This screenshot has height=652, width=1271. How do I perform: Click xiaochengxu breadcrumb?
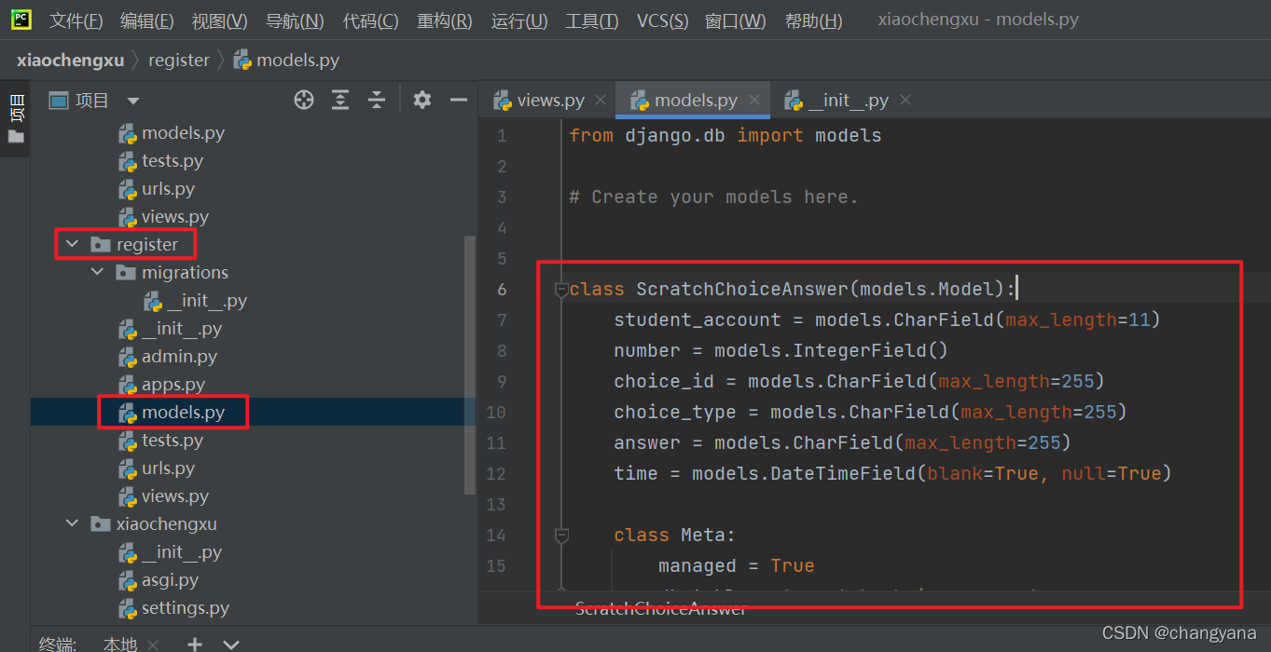pos(70,61)
